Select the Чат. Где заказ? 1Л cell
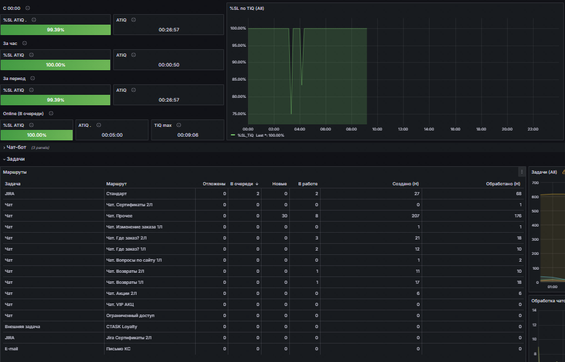Screen dimensions: 565x362 click(150, 249)
